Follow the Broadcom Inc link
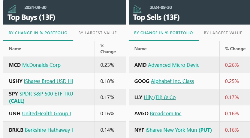Viewport: 250px width, 138px height. (166, 113)
